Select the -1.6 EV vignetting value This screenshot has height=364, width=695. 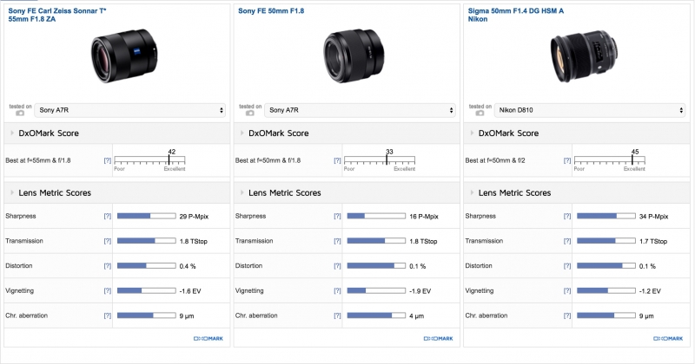coord(190,291)
